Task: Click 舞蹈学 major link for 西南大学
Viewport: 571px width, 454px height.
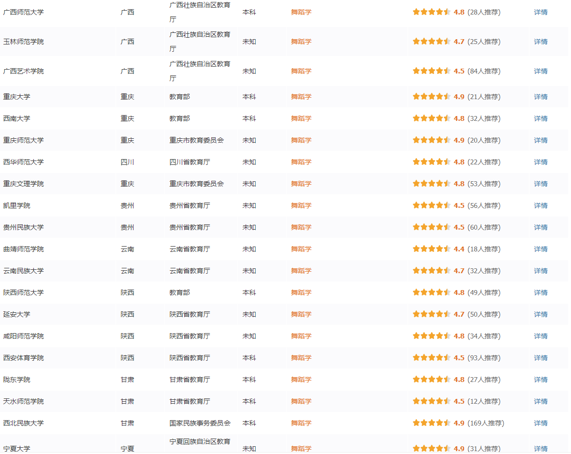Action: [301, 118]
